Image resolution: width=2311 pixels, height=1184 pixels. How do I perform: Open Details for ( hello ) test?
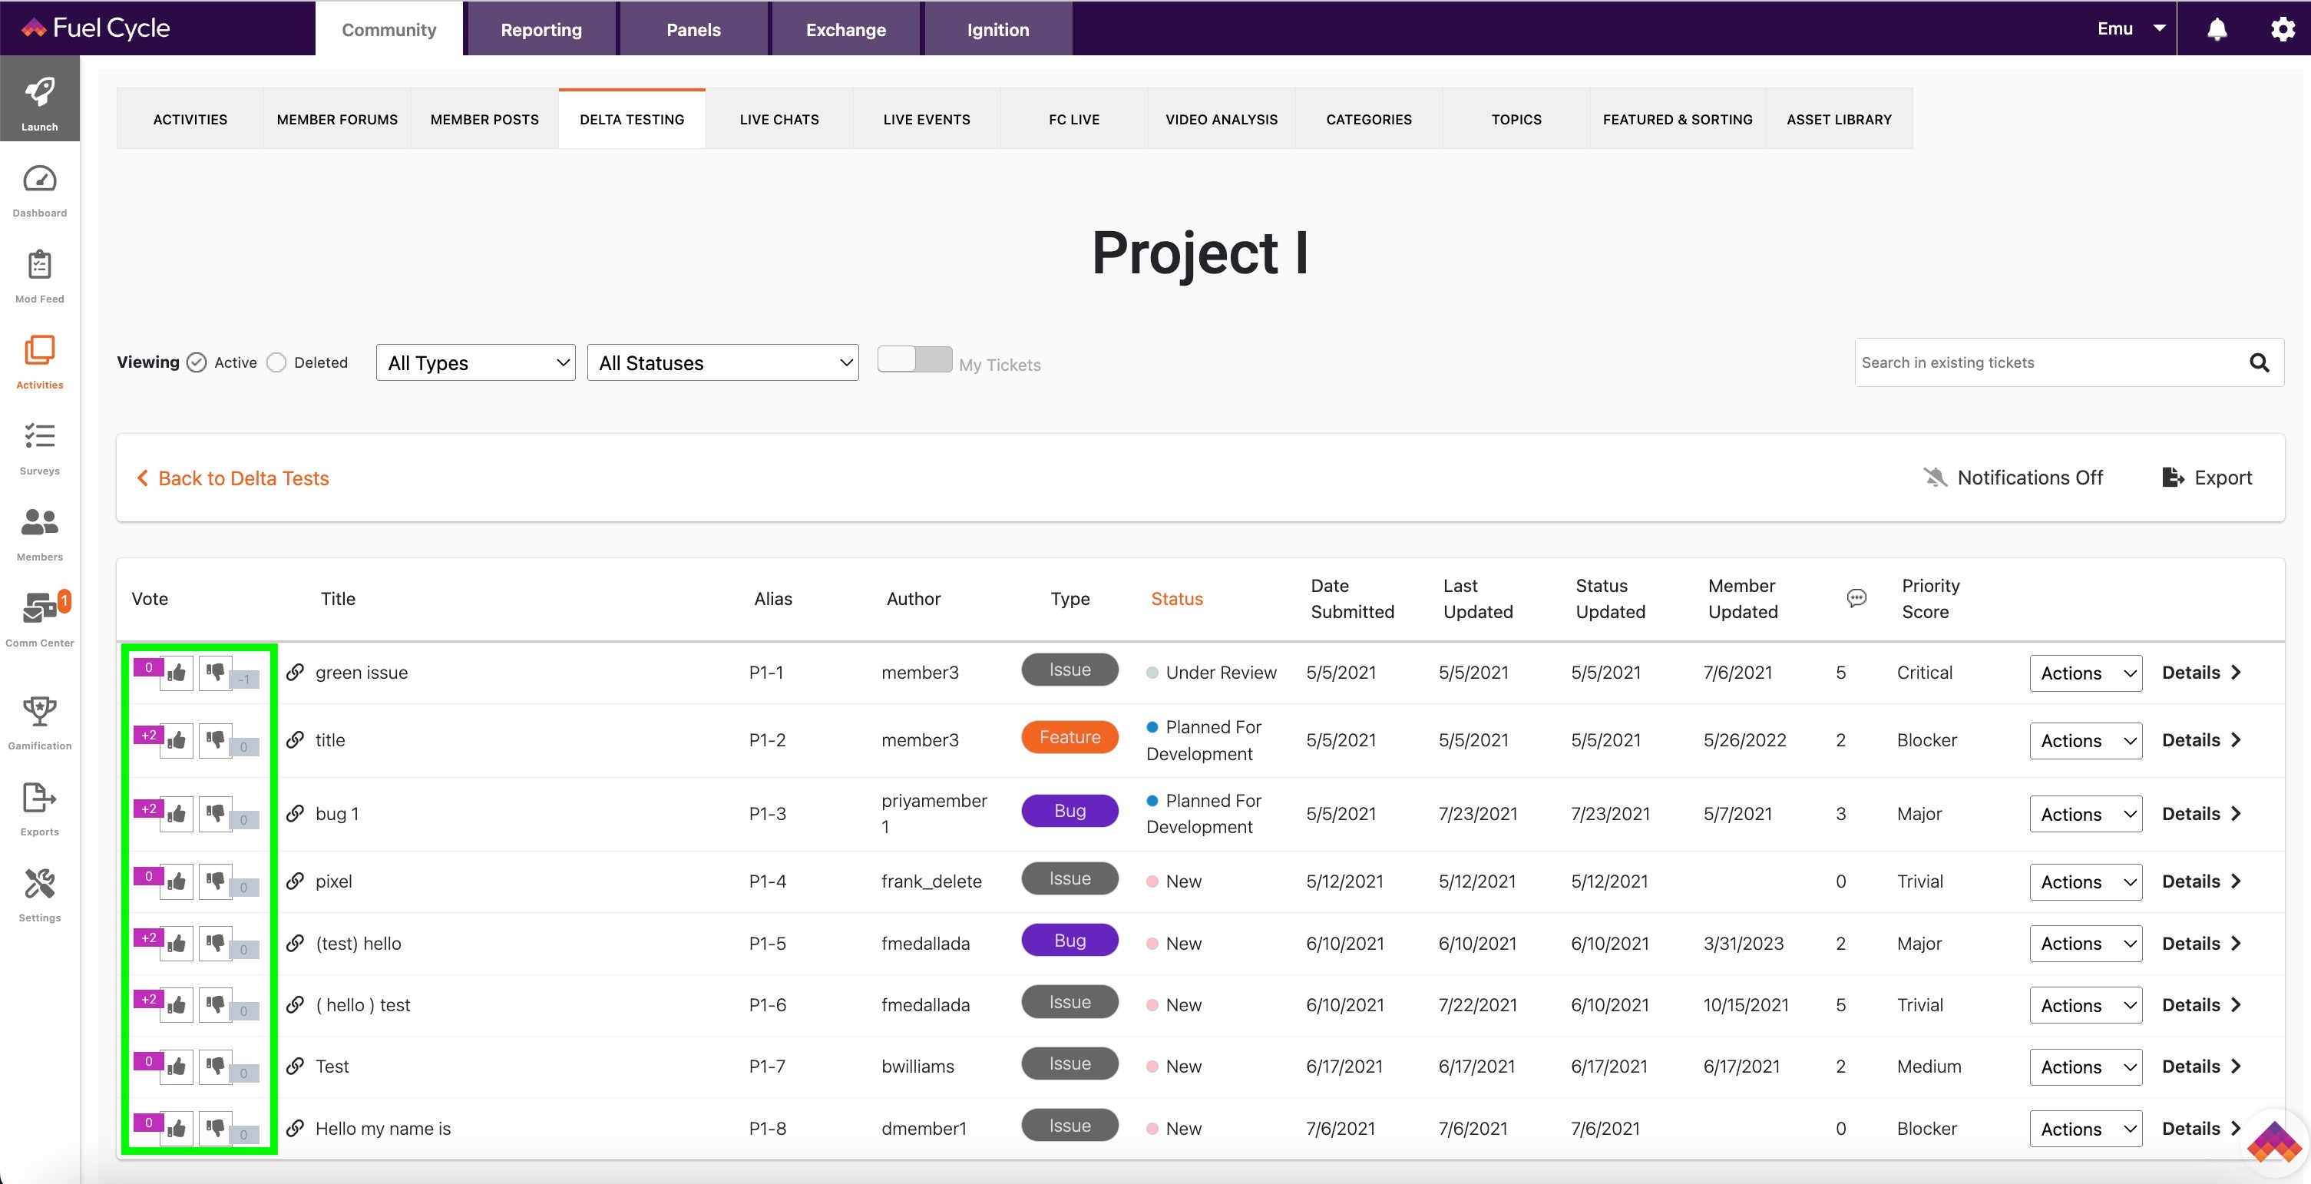click(x=2201, y=1004)
